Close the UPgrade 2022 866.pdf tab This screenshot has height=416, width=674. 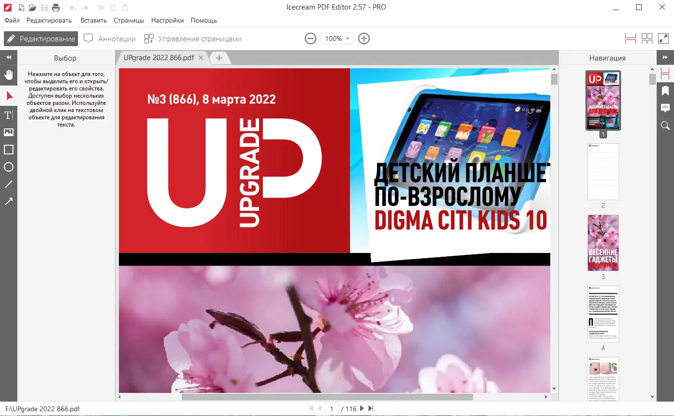(x=201, y=58)
